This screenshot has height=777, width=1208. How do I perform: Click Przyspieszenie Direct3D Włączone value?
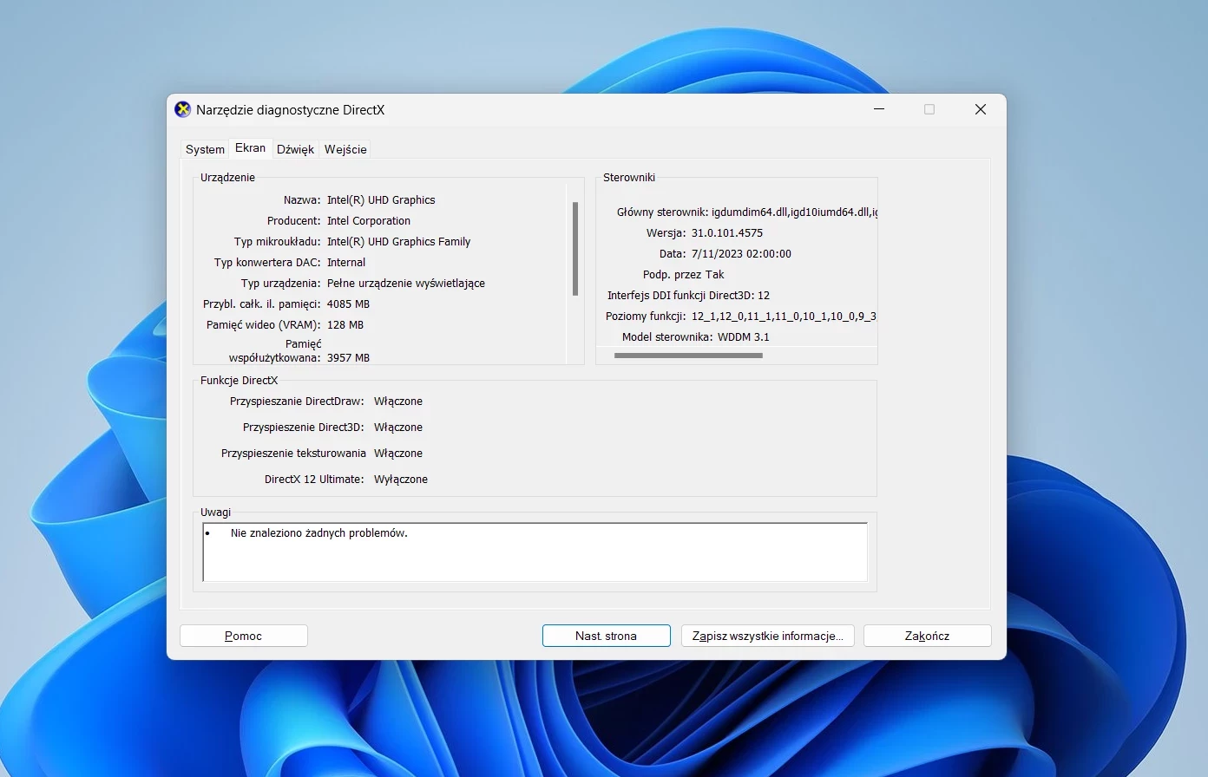click(398, 427)
